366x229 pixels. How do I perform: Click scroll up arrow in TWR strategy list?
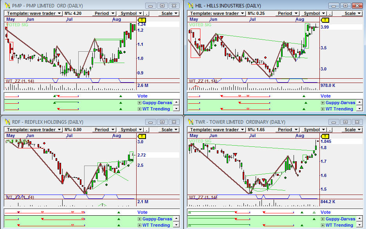(x=360, y=218)
